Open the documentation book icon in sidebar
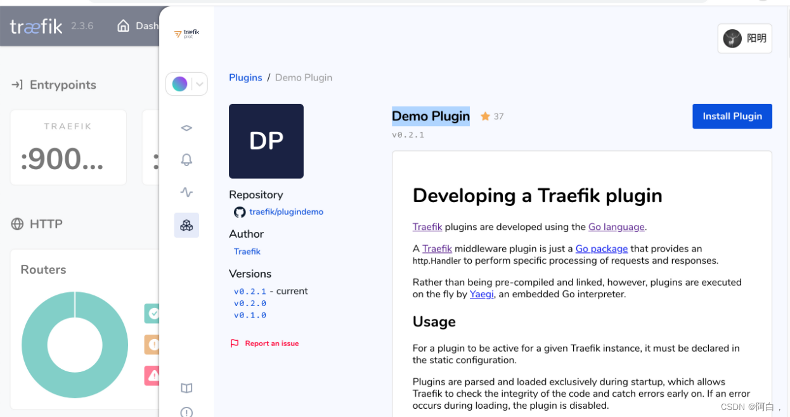 [x=186, y=388]
